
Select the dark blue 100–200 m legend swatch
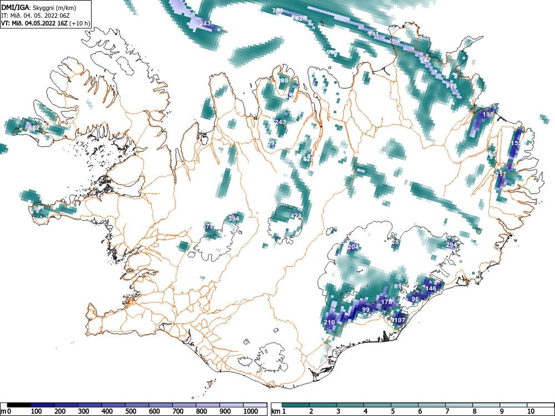(x=43, y=405)
